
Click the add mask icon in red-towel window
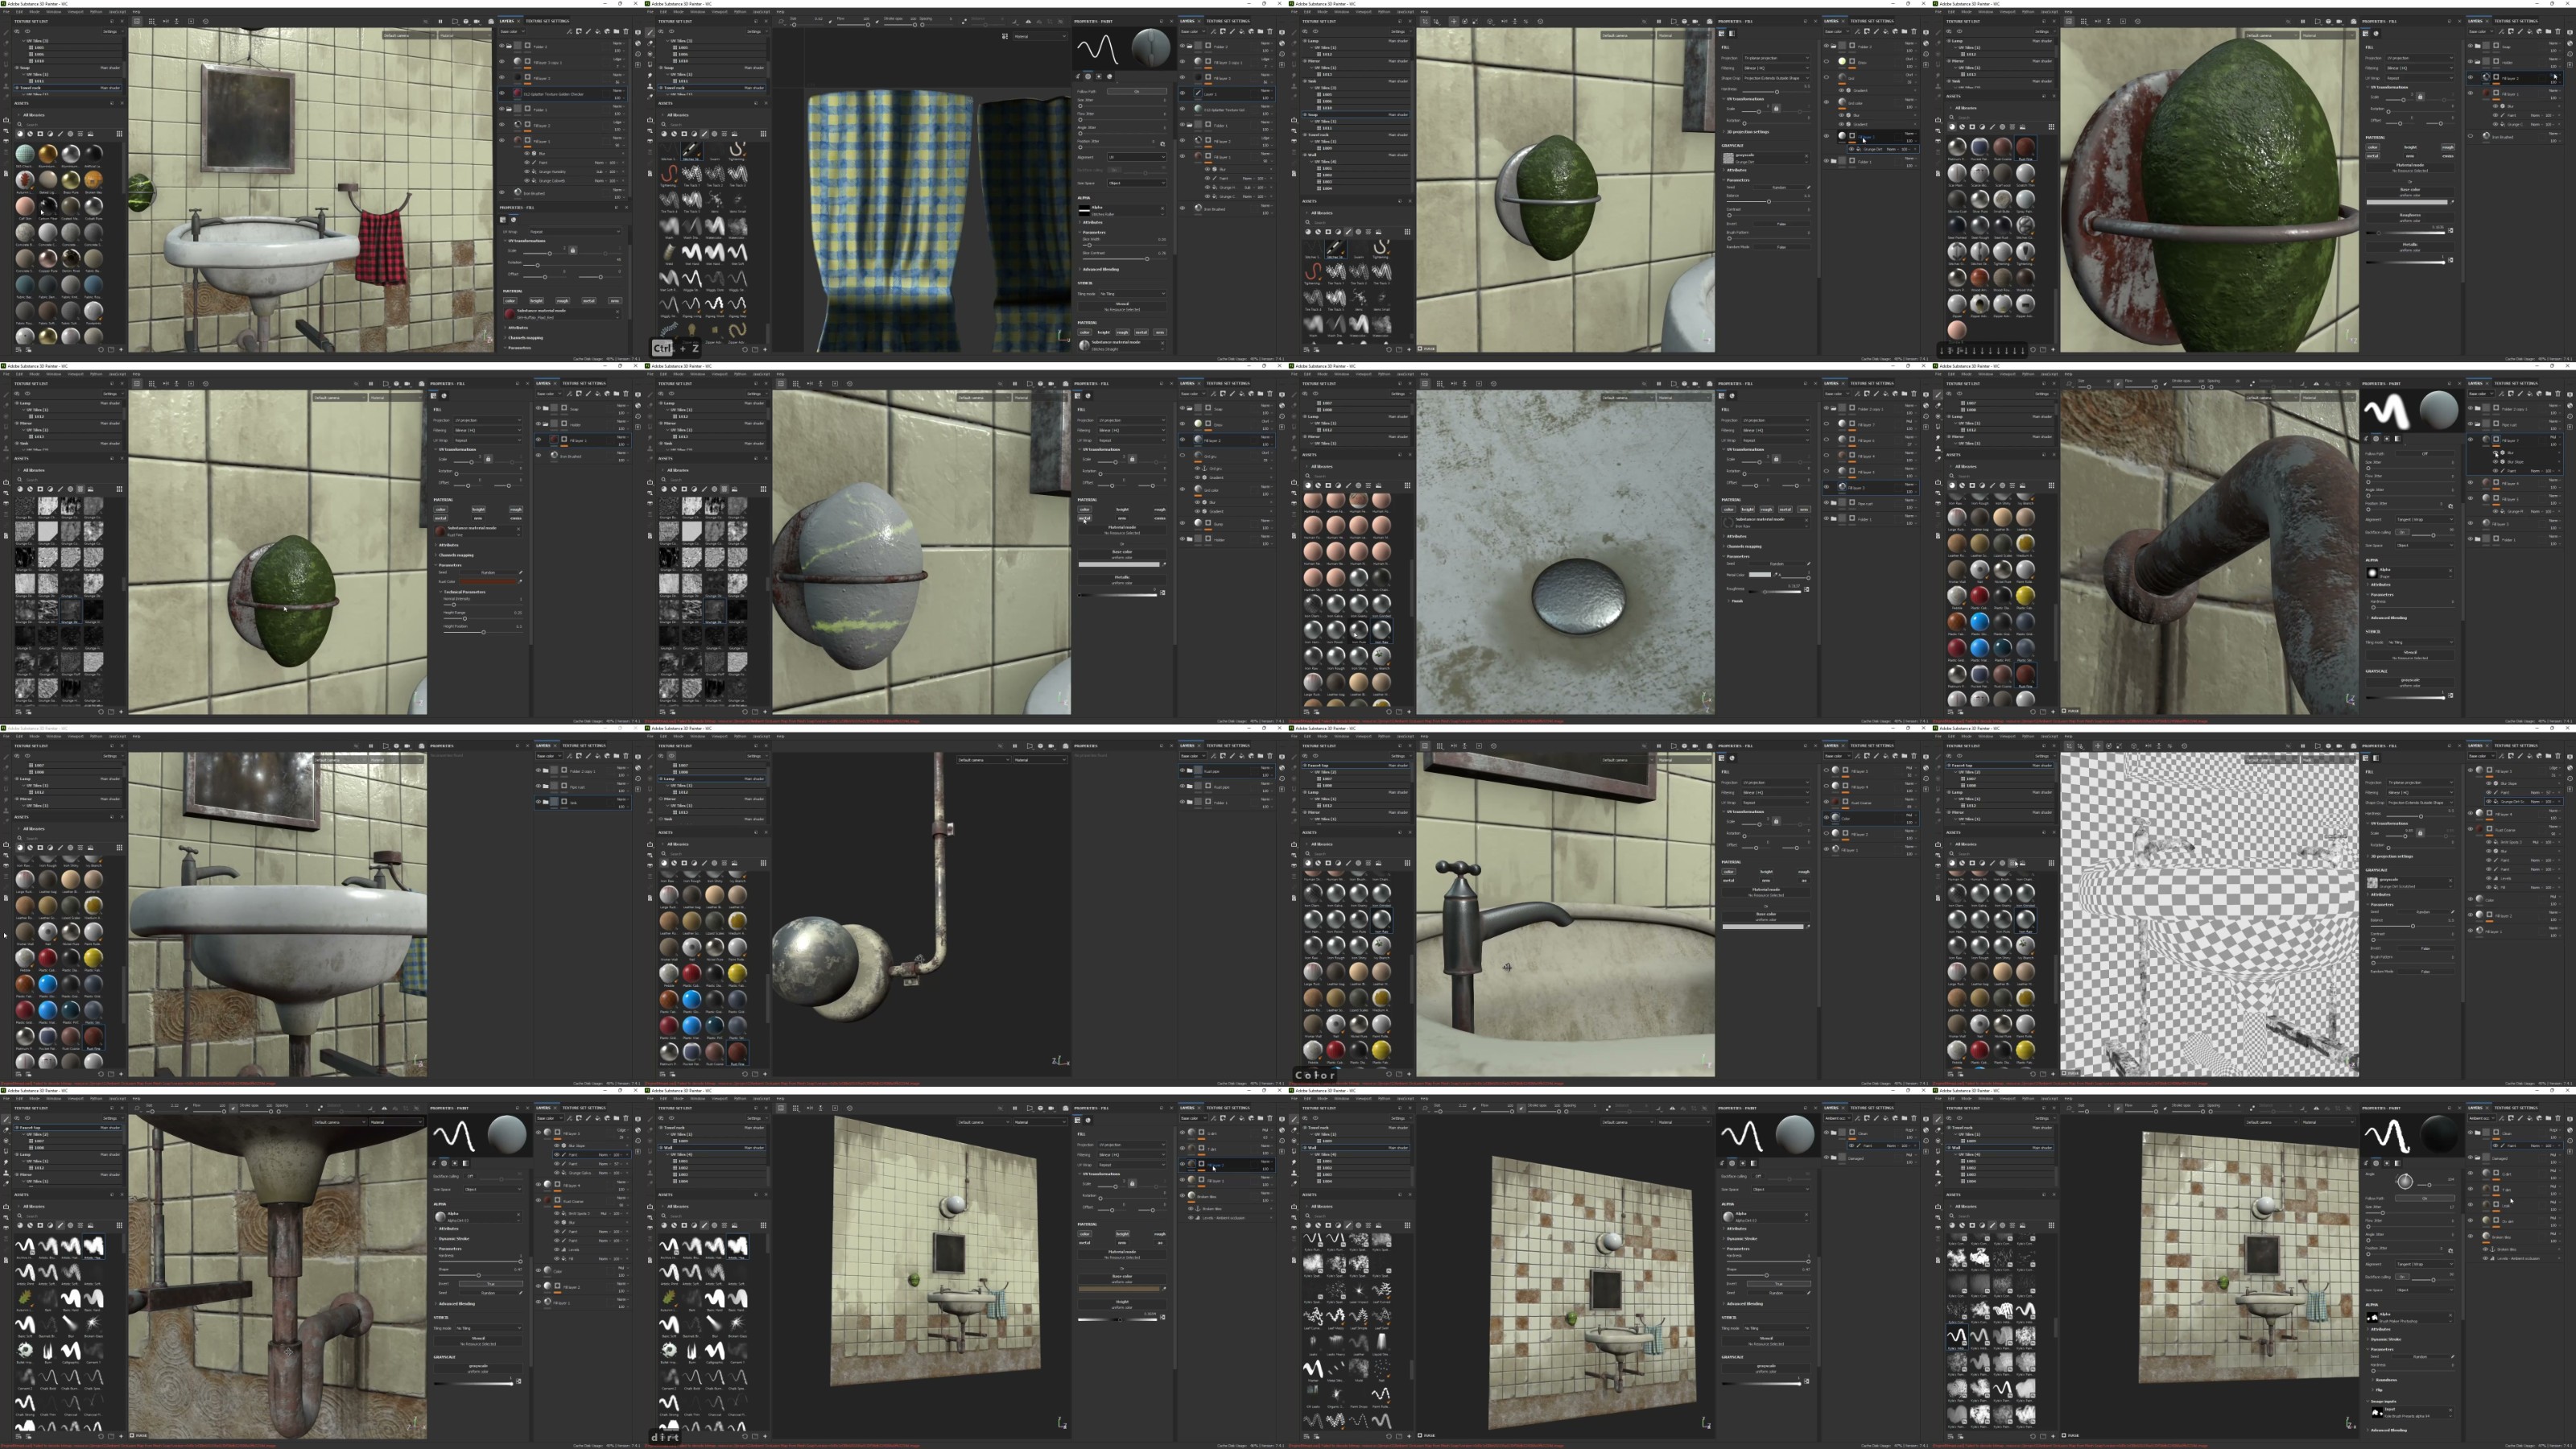tap(578, 31)
